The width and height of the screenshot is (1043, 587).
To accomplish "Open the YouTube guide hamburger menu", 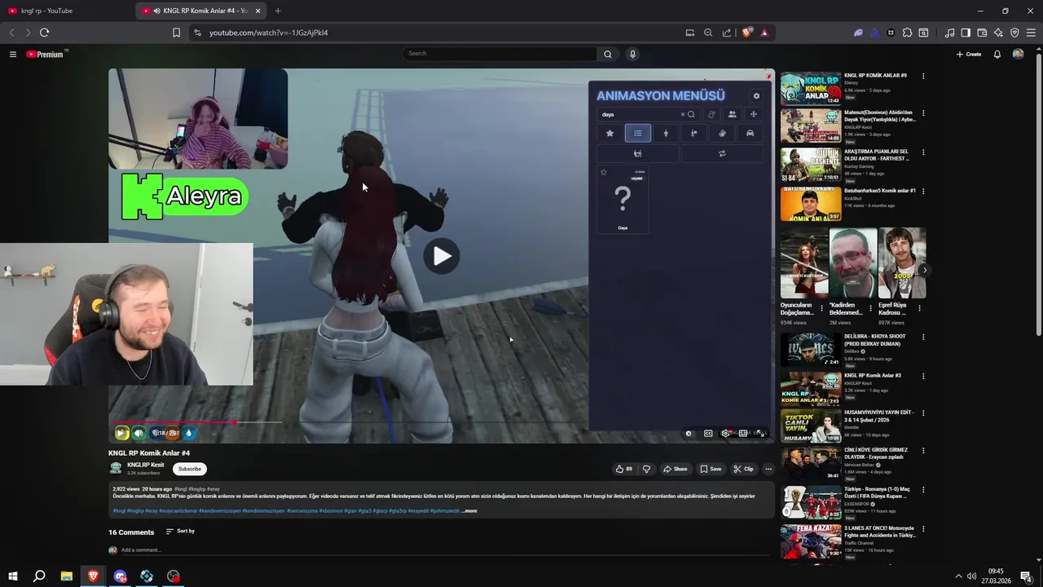I will 12,55.
